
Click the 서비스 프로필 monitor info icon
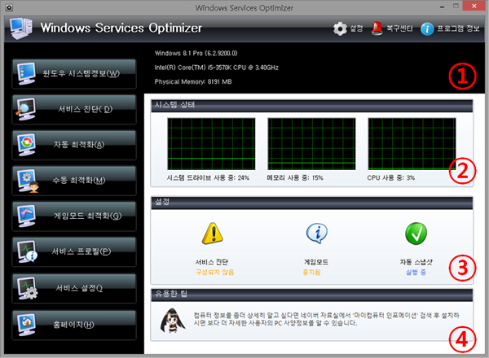27,251
